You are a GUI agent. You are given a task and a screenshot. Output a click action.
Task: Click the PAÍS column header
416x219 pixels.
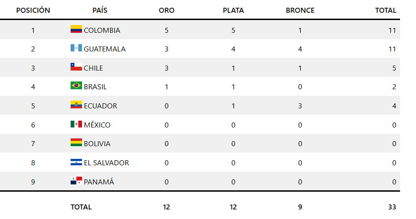(x=100, y=10)
